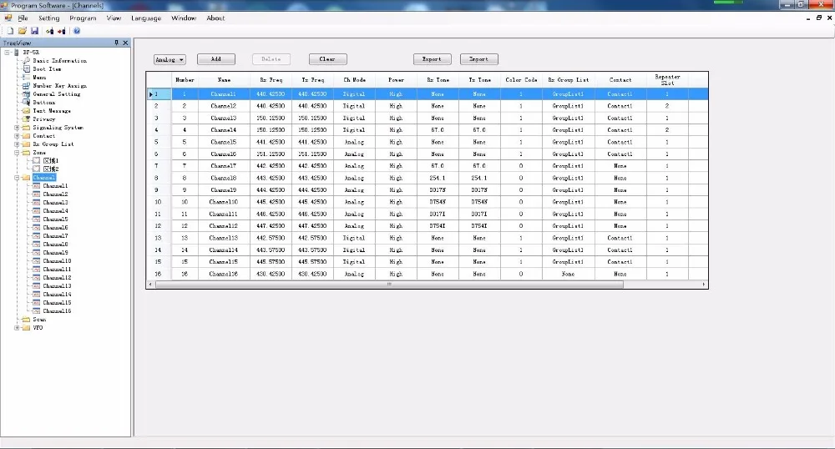Click the Save floppy disk icon
Image resolution: width=835 pixels, height=449 pixels.
click(x=34, y=31)
